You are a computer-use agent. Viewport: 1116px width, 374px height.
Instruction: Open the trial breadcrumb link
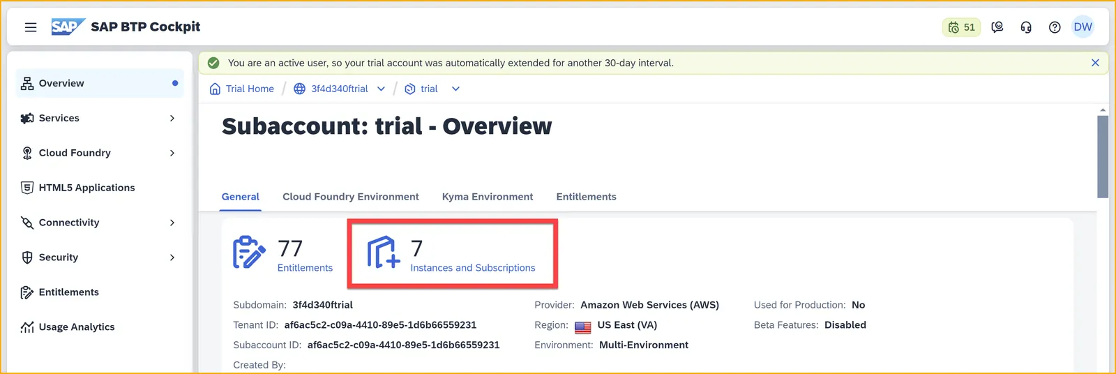429,89
